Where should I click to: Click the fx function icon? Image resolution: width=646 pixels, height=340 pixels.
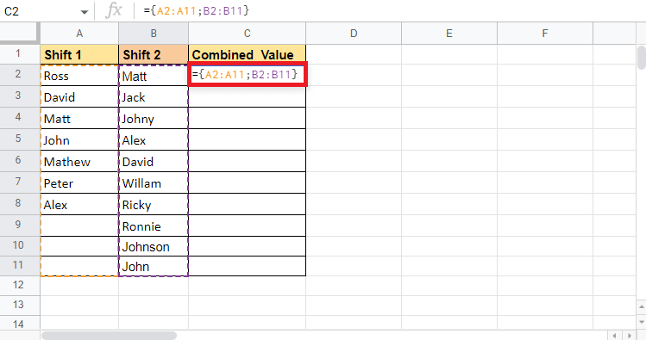pos(113,10)
